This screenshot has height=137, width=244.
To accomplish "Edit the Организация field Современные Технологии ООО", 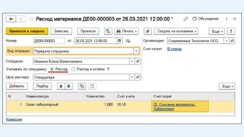I will (x=195, y=41).
